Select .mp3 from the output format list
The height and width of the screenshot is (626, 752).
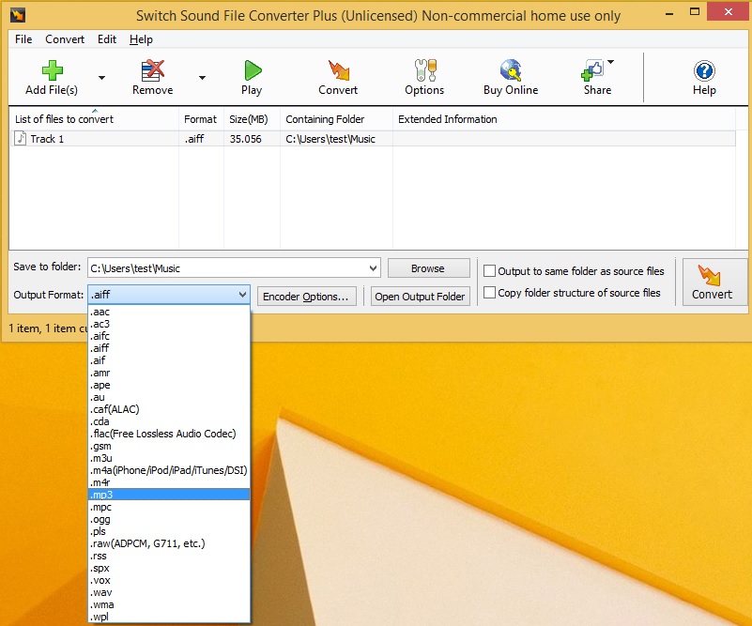169,495
